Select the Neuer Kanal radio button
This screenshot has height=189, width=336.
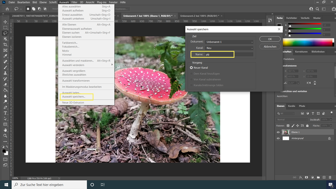tap(192, 68)
